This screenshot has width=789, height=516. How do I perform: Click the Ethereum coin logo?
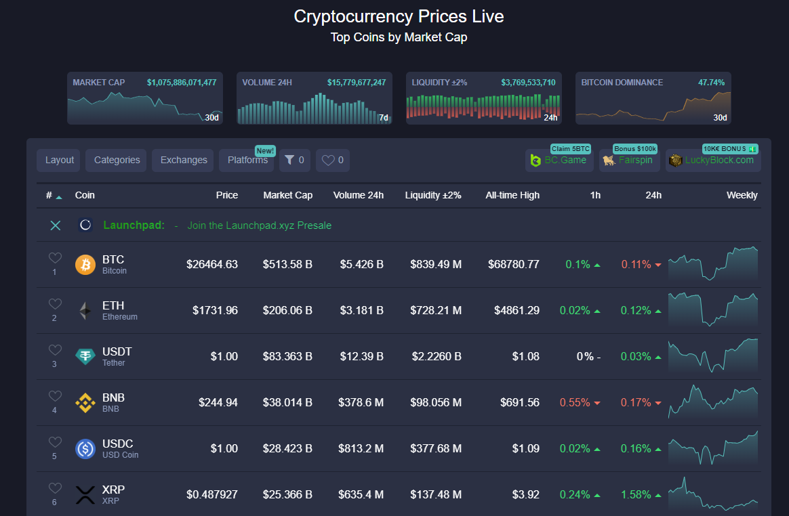point(85,311)
